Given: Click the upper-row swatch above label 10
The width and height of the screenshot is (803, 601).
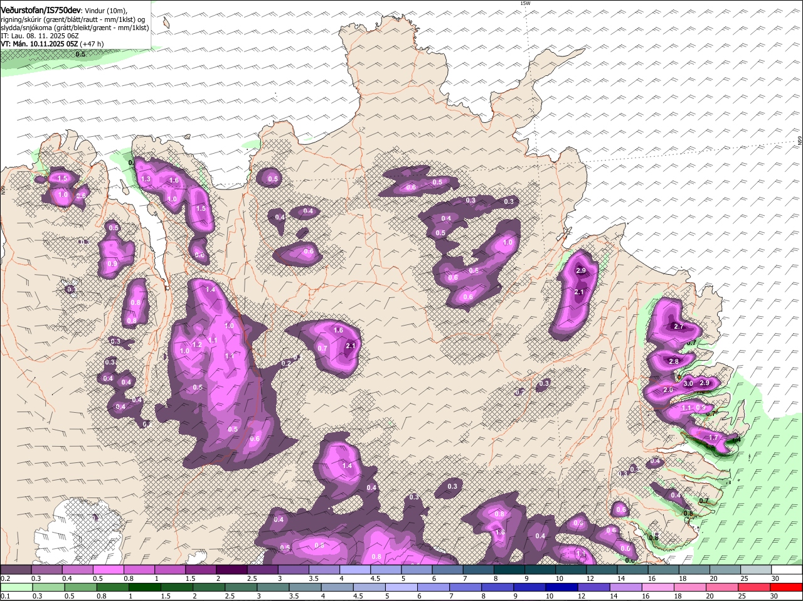Looking at the screenshot, I should [x=571, y=569].
